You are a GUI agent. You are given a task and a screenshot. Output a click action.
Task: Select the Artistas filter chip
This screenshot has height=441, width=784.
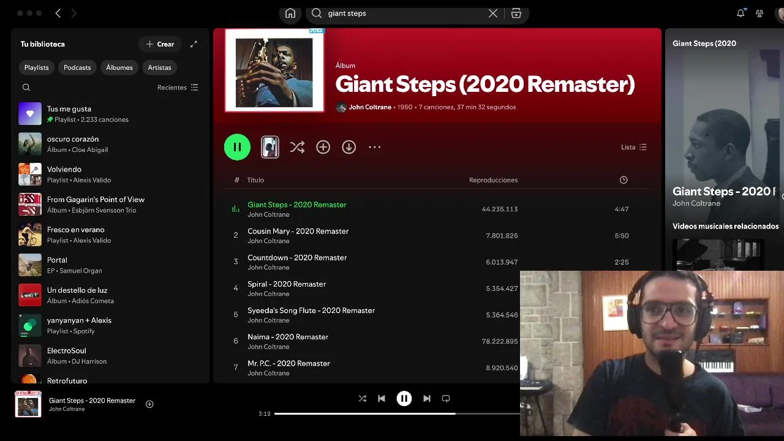coord(159,67)
